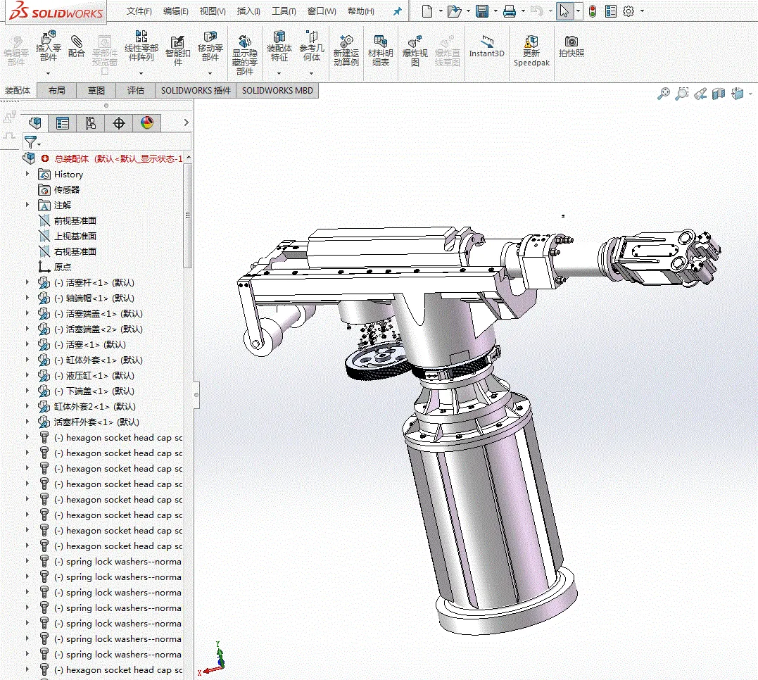Select the 前视基准面 plane in tree
Image resolution: width=758 pixels, height=680 pixels.
click(x=75, y=221)
